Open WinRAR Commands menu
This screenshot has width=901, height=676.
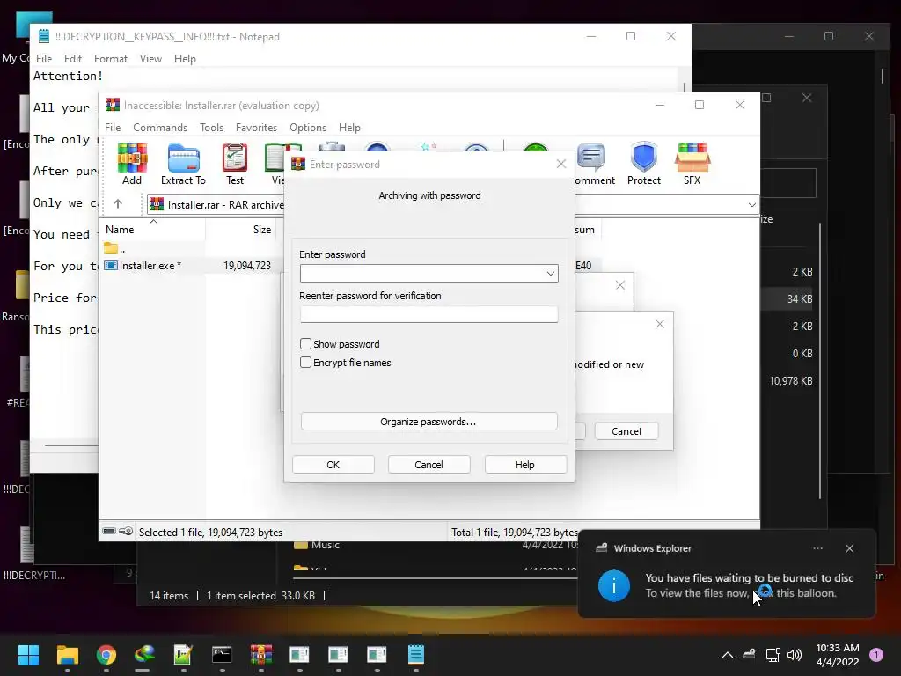pyautogui.click(x=160, y=128)
